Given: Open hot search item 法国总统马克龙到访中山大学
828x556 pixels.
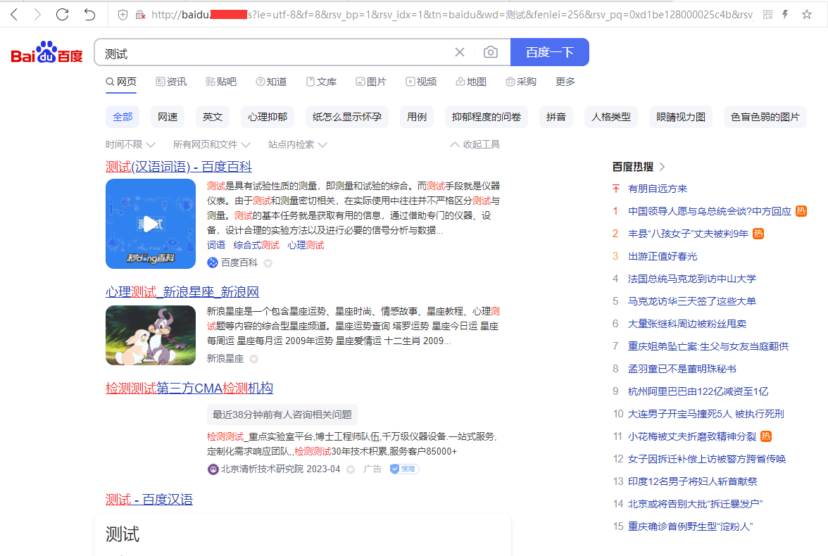Looking at the screenshot, I should coord(691,279).
